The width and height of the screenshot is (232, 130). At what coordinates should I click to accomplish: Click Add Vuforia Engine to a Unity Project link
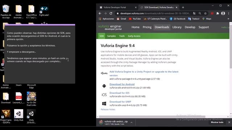tap(144, 73)
